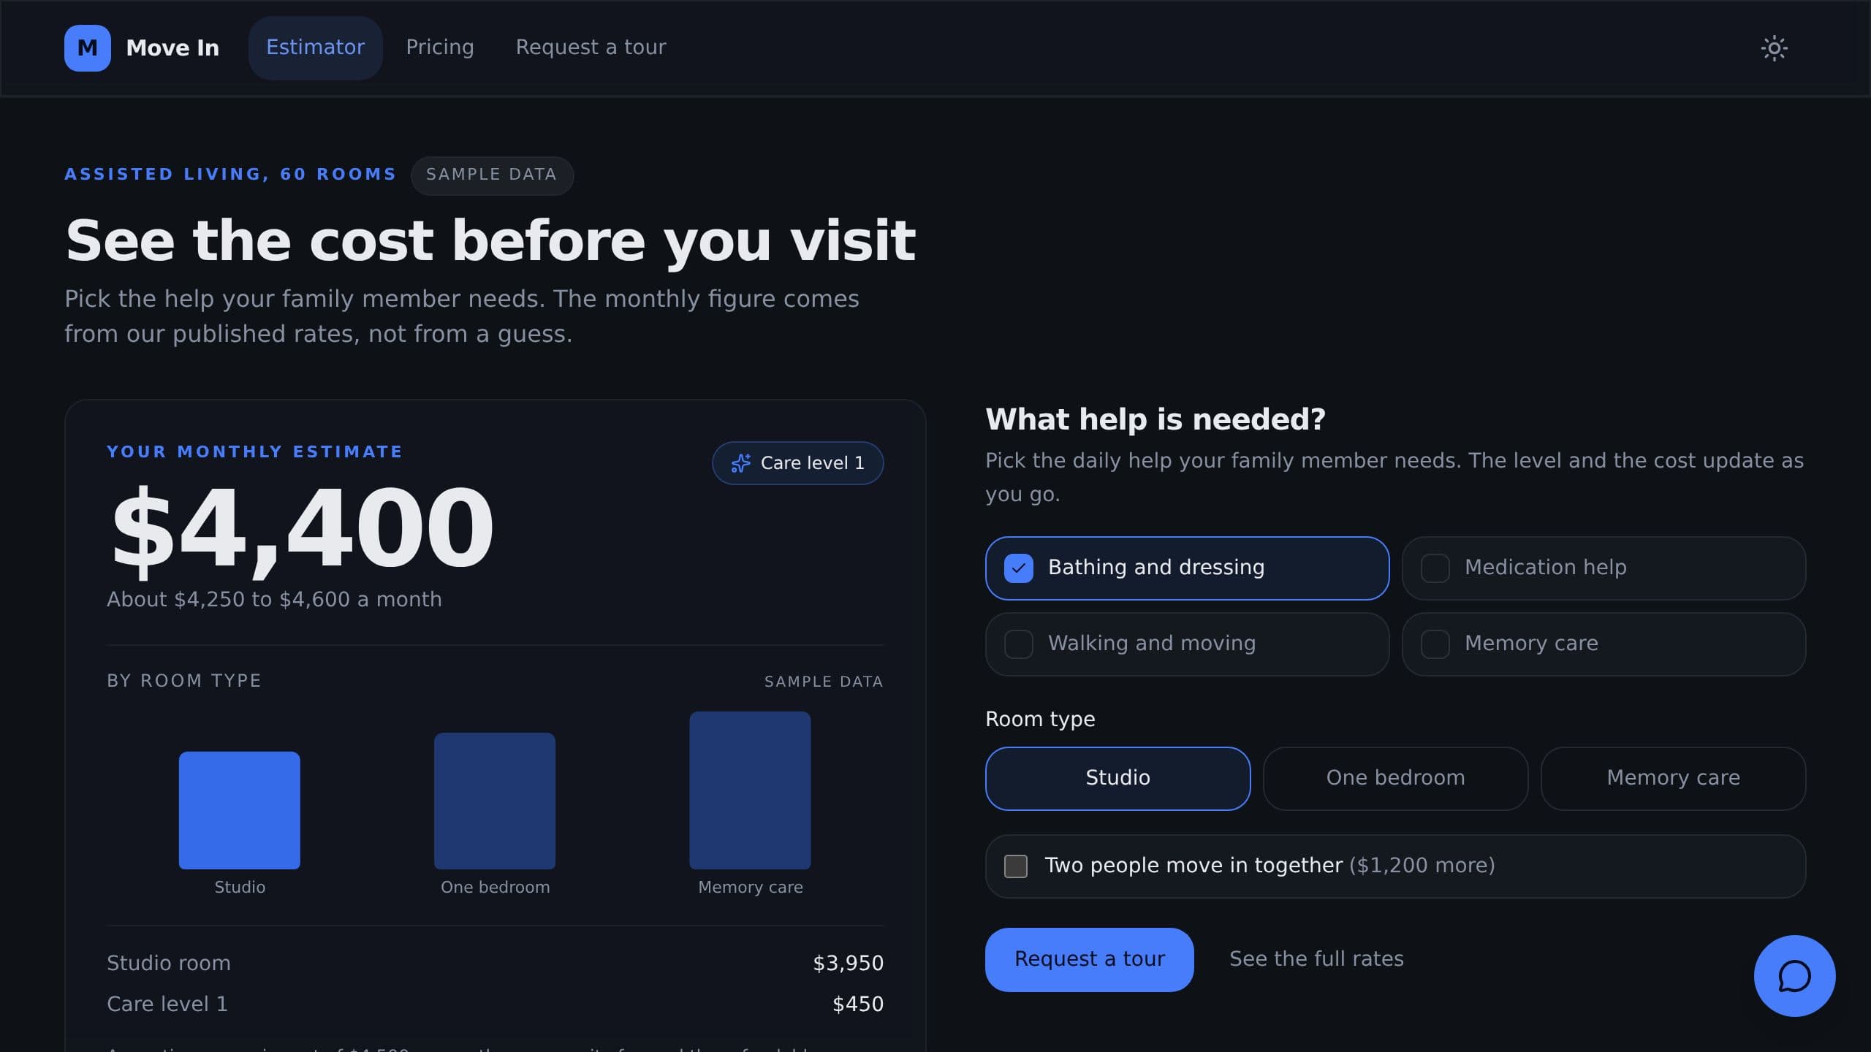Click the blue M logo icon

88,48
